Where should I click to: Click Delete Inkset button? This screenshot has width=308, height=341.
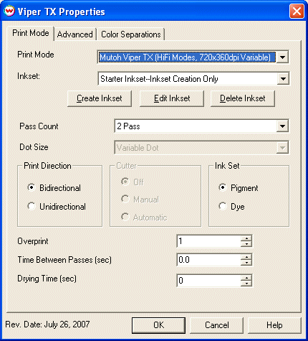pyautogui.click(x=243, y=98)
